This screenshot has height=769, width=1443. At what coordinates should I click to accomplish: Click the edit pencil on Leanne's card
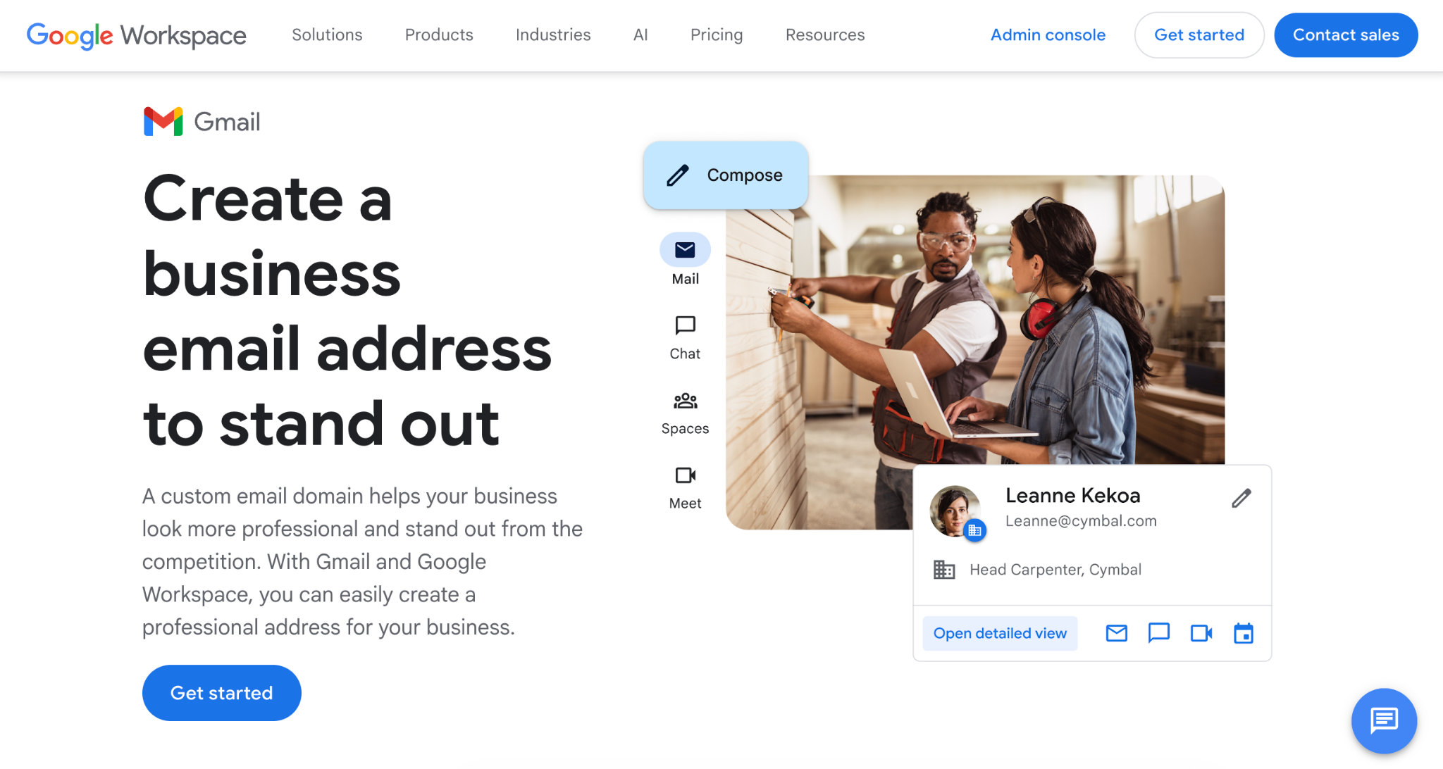click(x=1241, y=499)
